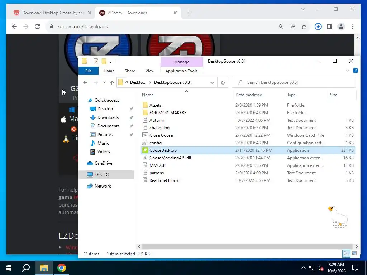The image size is (367, 275).
Task: Select the changelog text file
Action: [248, 128]
